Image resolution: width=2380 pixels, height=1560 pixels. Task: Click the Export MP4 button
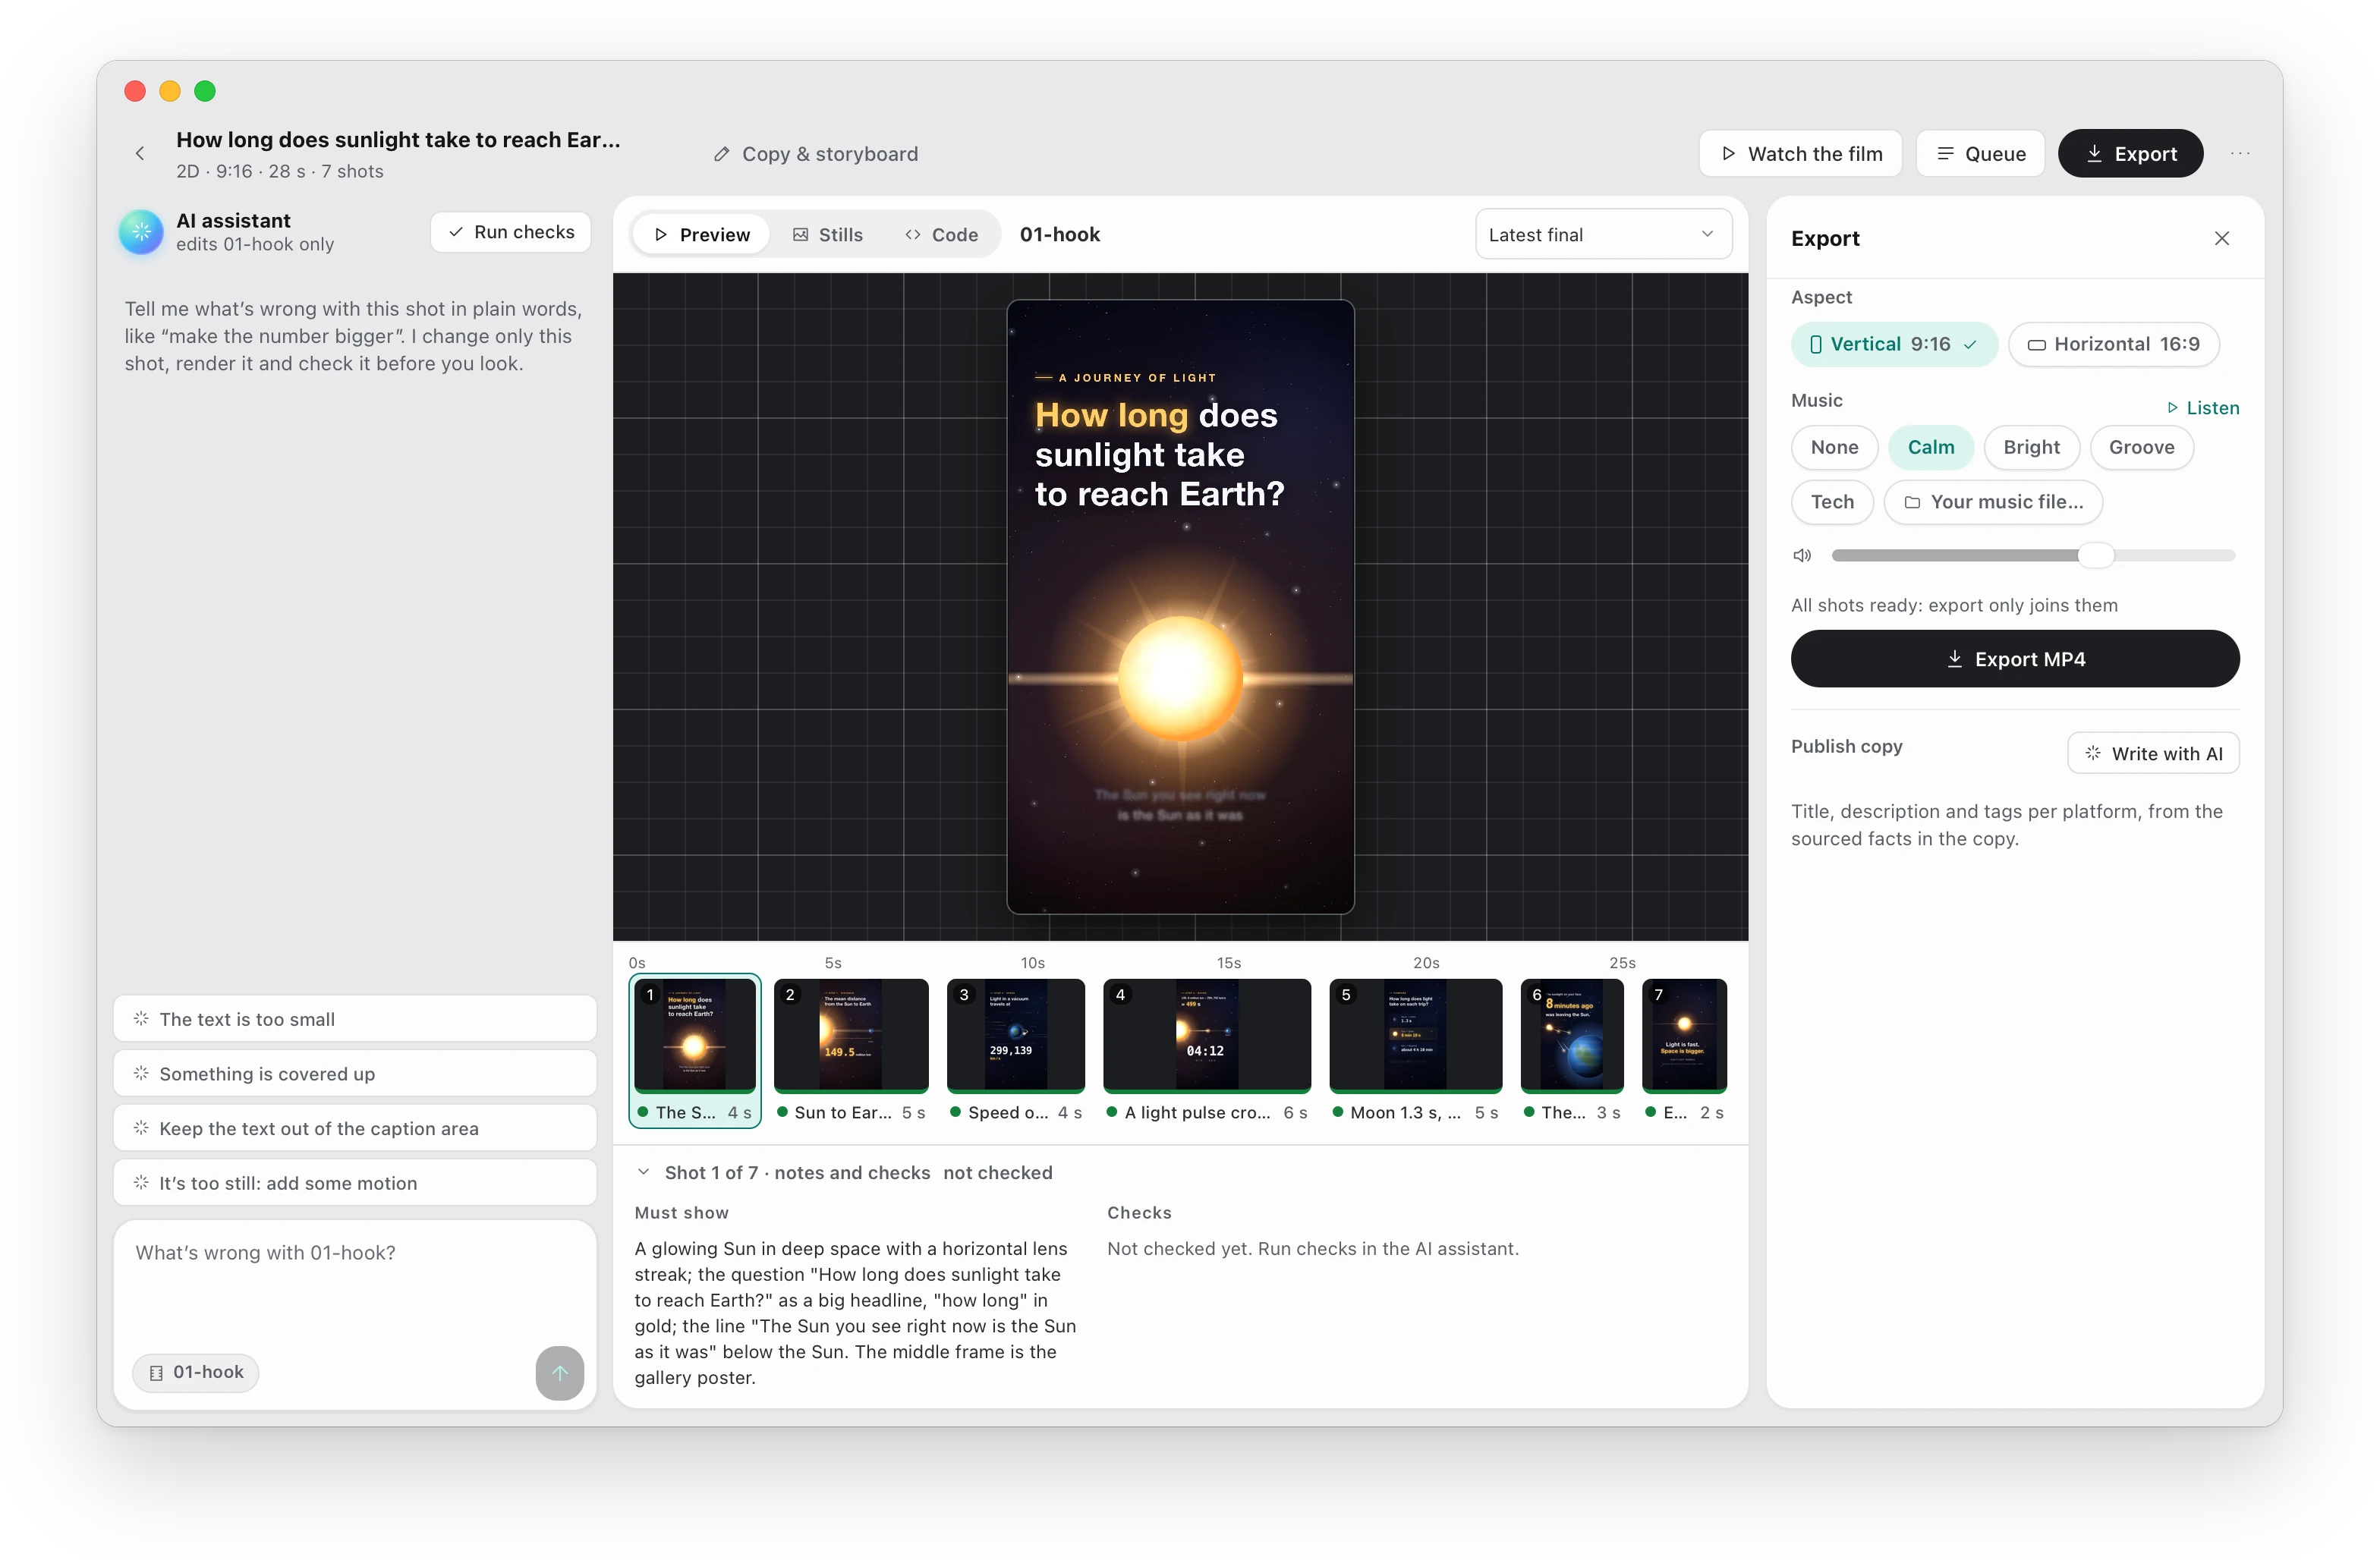click(2014, 659)
